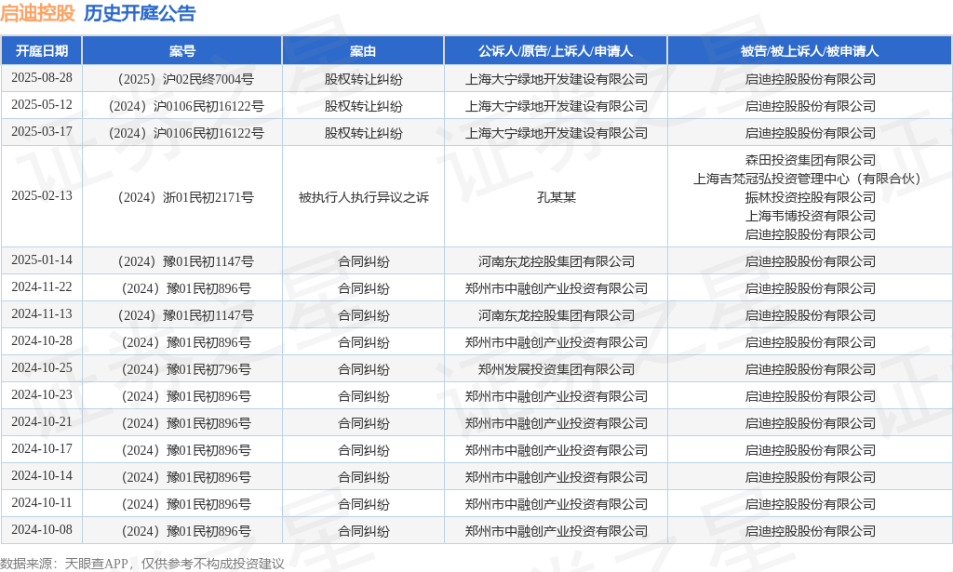Click the date cell 2025-03-17
The height and width of the screenshot is (572, 953).
point(41,131)
